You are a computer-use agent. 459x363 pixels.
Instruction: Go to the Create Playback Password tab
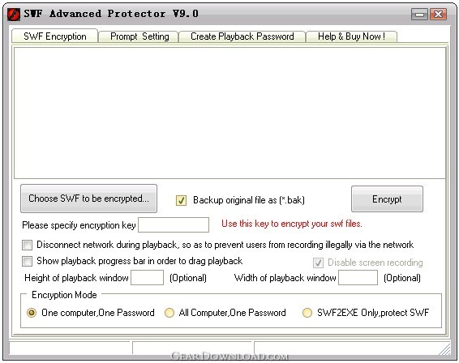[x=242, y=36]
